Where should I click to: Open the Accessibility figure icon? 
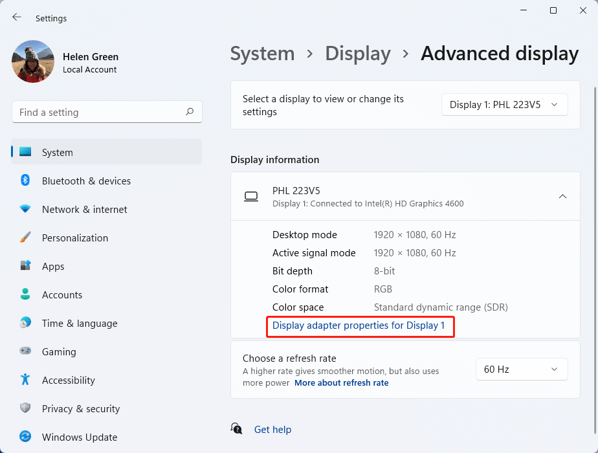25,379
